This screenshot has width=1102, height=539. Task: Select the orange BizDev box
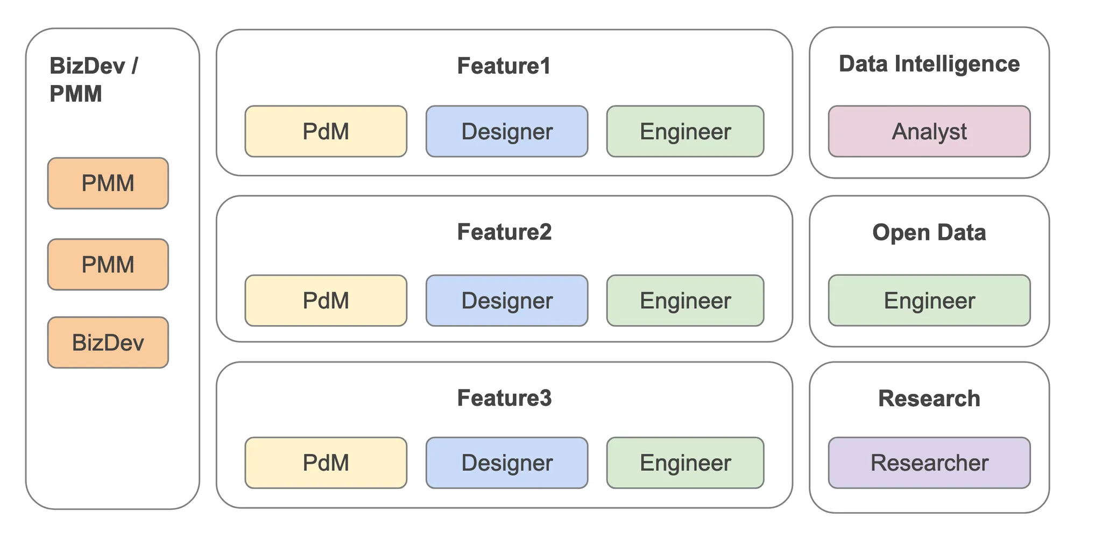point(108,343)
